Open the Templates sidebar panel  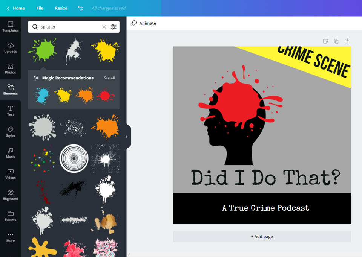11,27
